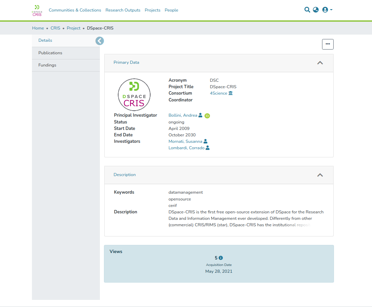Switch to the Publications tab
The width and height of the screenshot is (372, 307).
[50, 53]
